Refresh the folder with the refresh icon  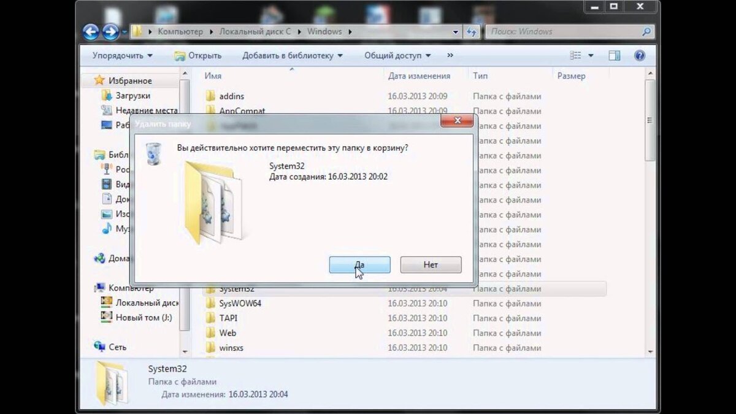[x=472, y=31]
